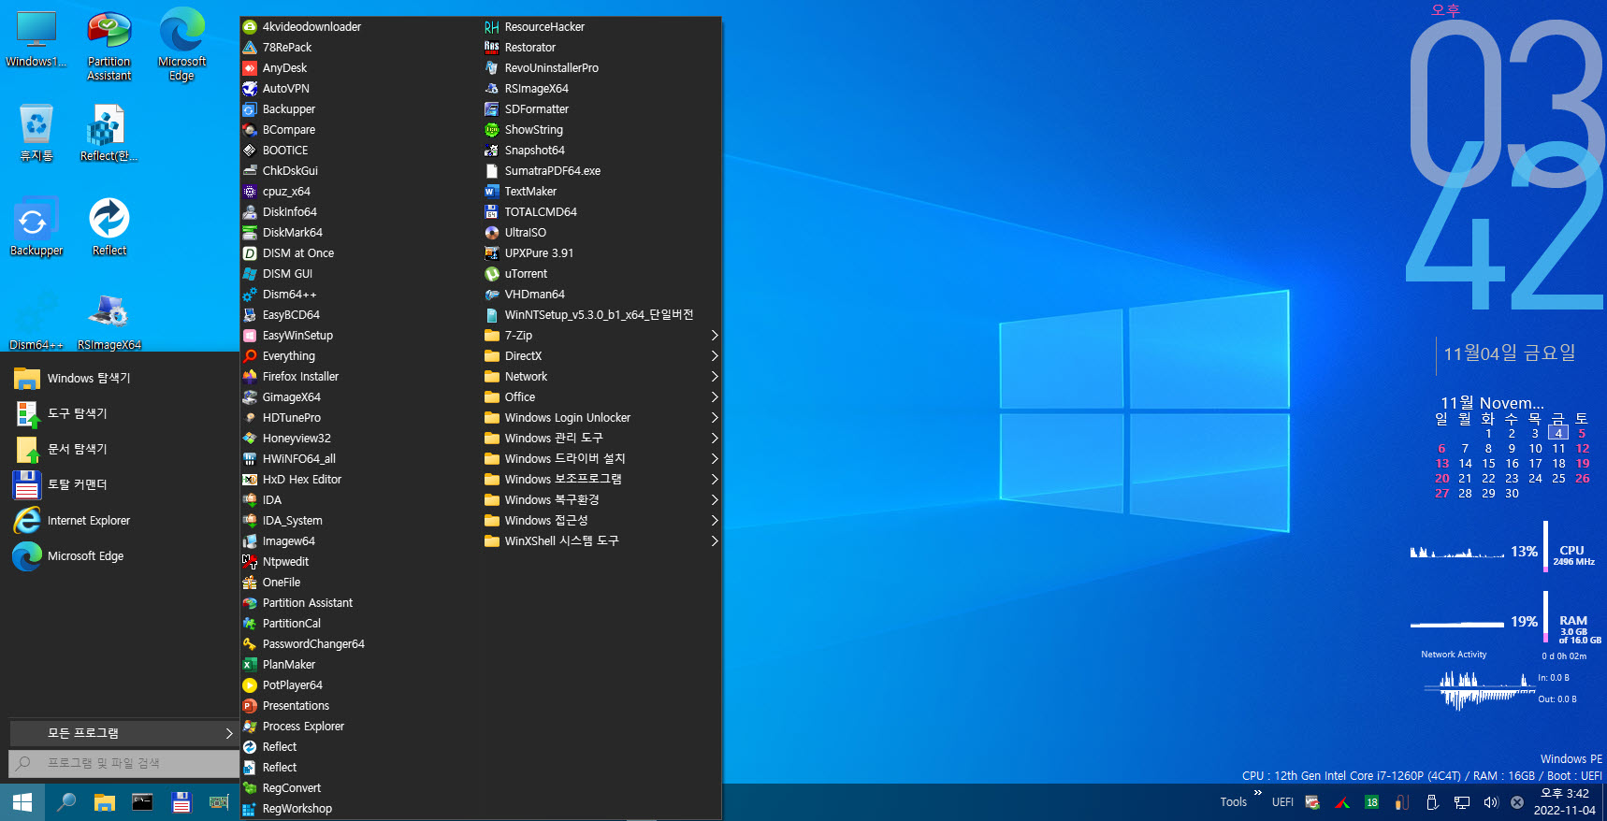Image resolution: width=1607 pixels, height=821 pixels.
Task: Click the UEFI taskbar label
Action: pyautogui.click(x=1282, y=802)
